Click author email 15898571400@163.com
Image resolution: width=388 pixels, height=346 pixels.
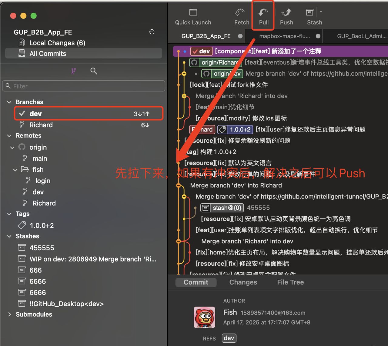pos(273,313)
